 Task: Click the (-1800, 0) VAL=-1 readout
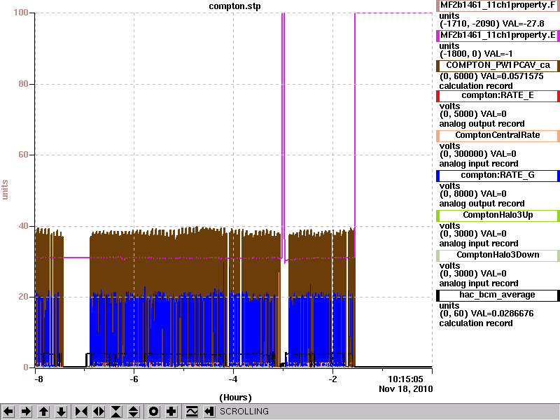(x=476, y=54)
